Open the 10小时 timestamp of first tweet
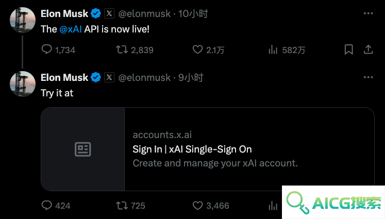Image resolution: width=385 pixels, height=219 pixels. click(x=193, y=13)
